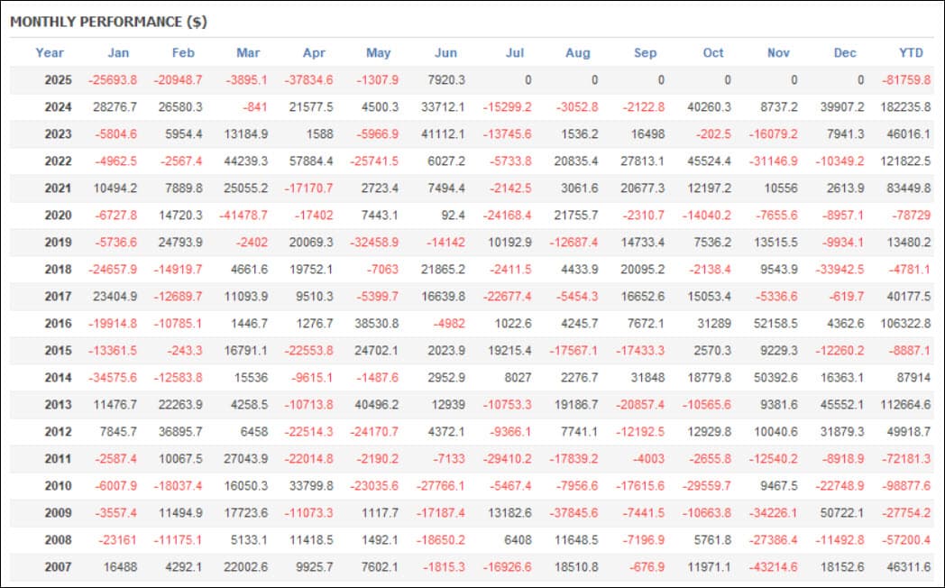Click the 2025 June value 7920.3
The width and height of the screenshot is (945, 588).
point(446,80)
